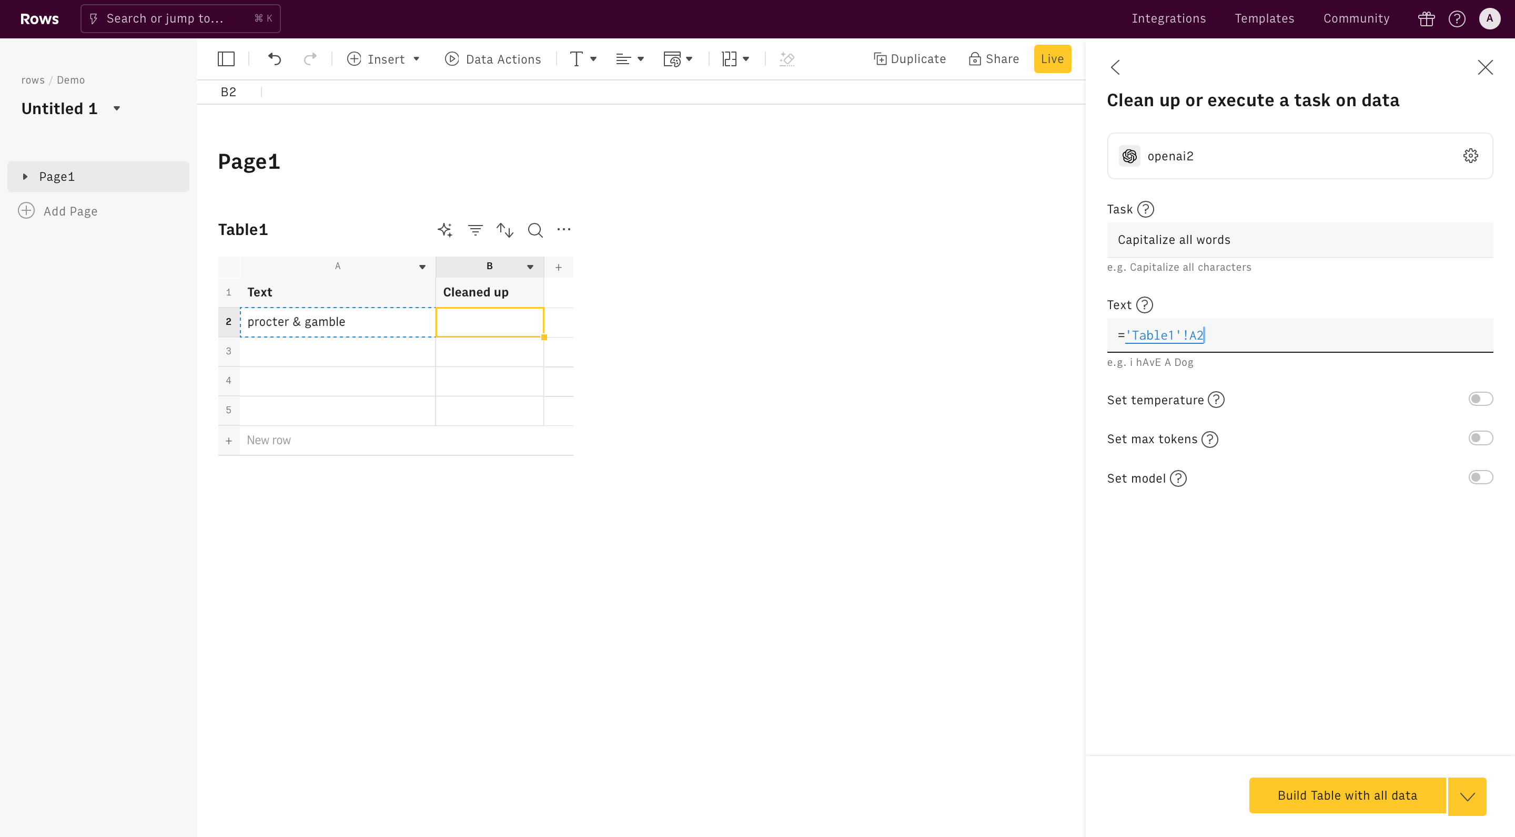Click the alignment options icon
This screenshot has width=1515, height=837.
pyautogui.click(x=628, y=59)
